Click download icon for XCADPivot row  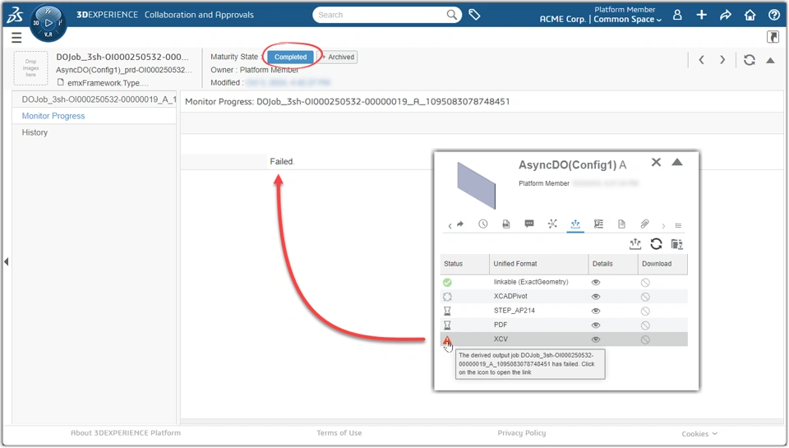click(645, 297)
